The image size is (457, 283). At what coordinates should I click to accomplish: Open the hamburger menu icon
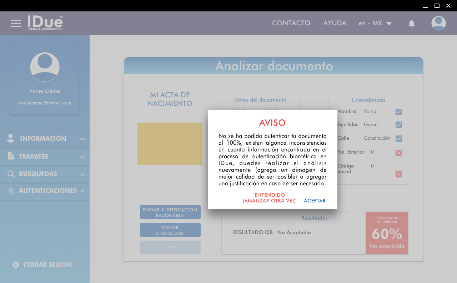coord(16,24)
